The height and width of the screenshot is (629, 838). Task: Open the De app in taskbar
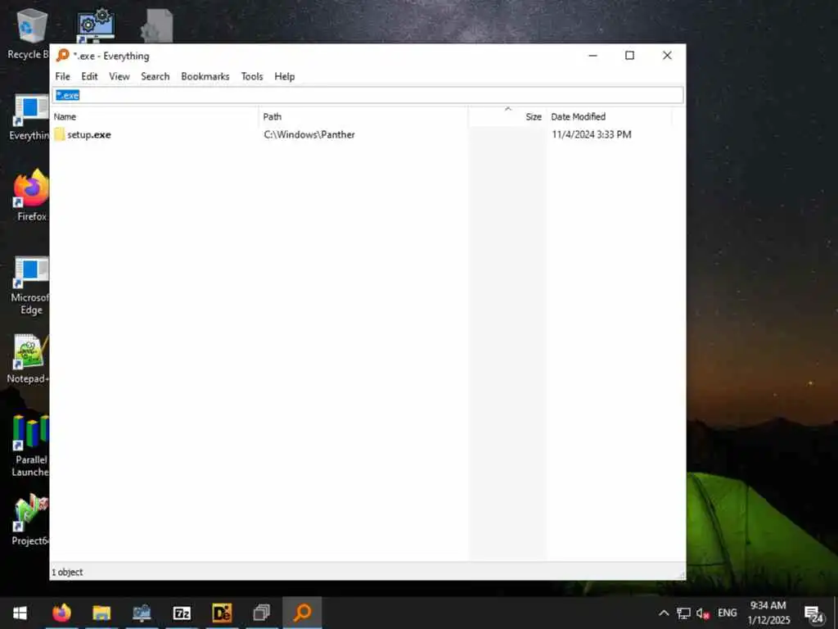[222, 613]
